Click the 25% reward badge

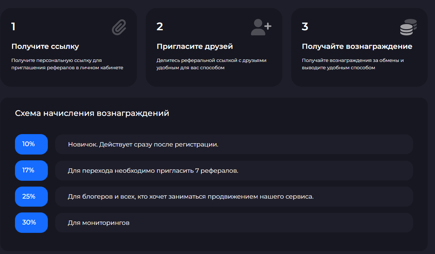click(31, 196)
